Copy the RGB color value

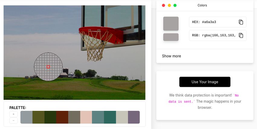click(x=241, y=35)
